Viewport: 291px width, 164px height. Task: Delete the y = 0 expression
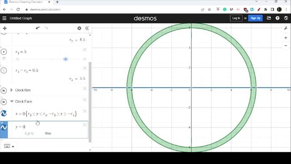coord(85,125)
